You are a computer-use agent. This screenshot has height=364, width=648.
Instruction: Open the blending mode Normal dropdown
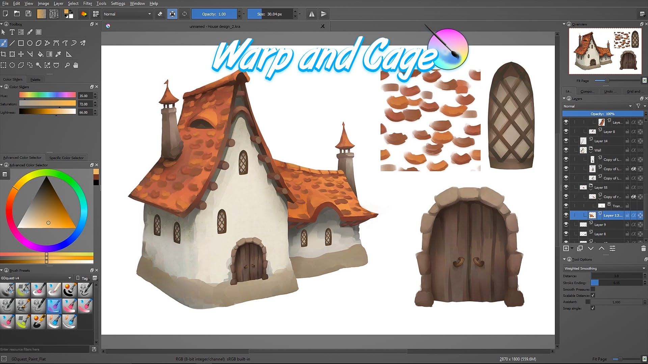127,14
